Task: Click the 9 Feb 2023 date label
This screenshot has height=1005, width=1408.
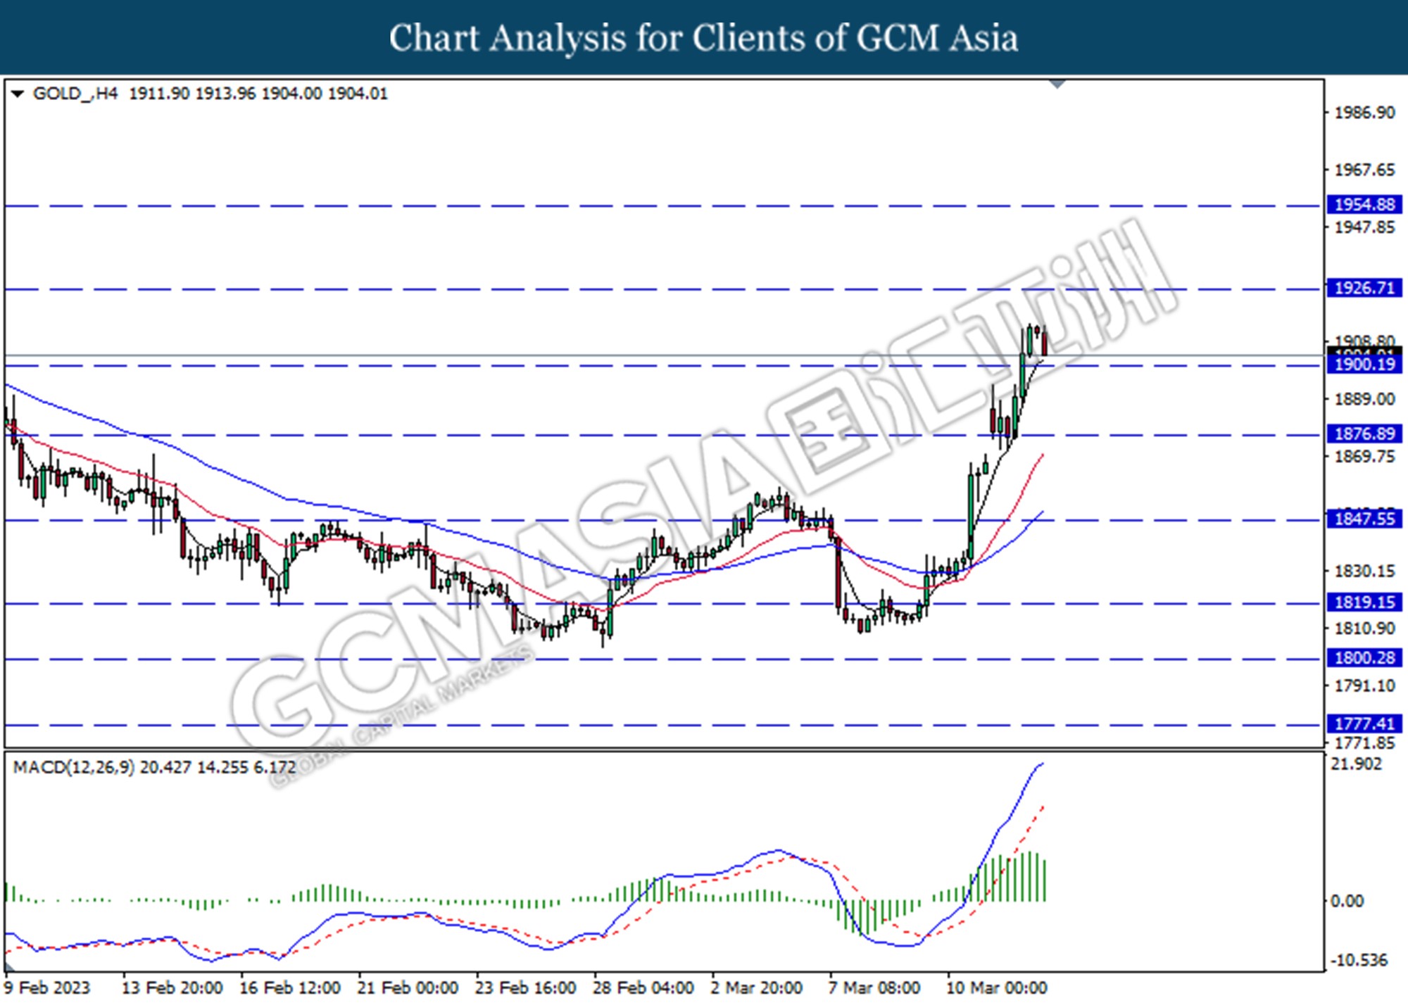Action: coord(47,988)
